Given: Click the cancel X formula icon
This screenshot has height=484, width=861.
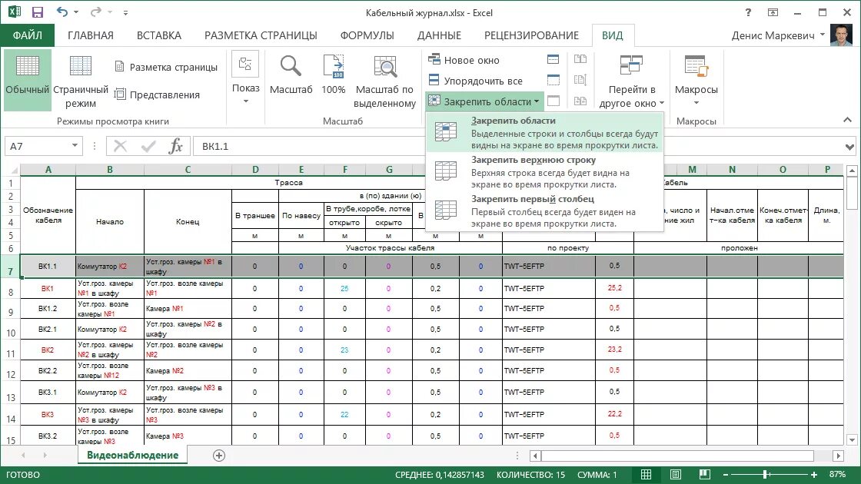Looking at the screenshot, I should pos(120,146).
